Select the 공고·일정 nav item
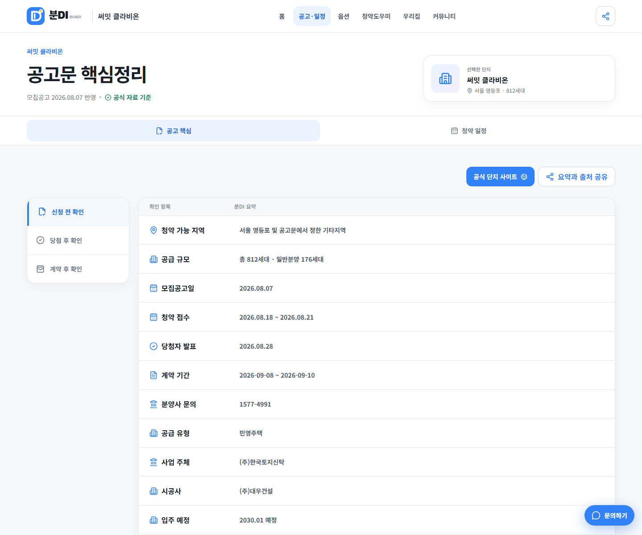The width and height of the screenshot is (642, 535). [312, 16]
